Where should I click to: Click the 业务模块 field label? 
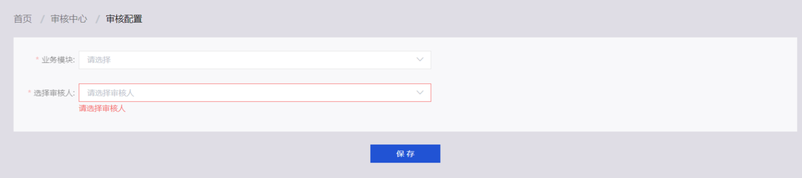tap(57, 60)
